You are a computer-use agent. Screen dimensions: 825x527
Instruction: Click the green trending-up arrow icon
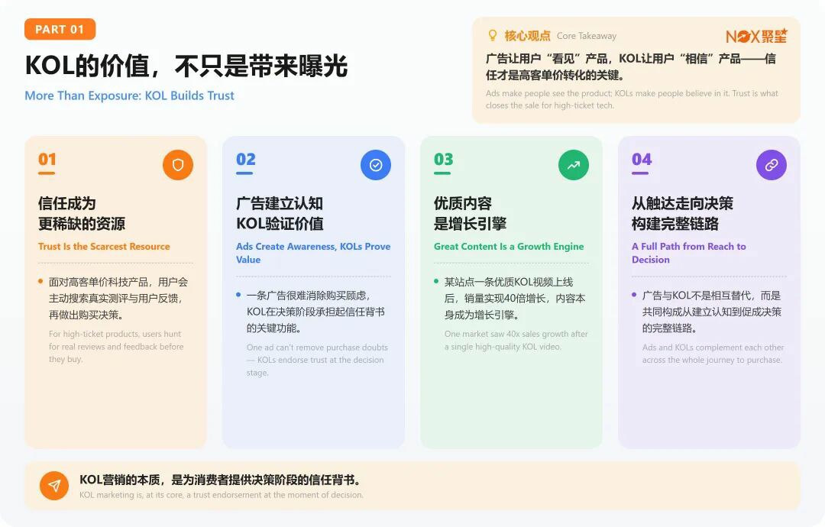coord(574,165)
